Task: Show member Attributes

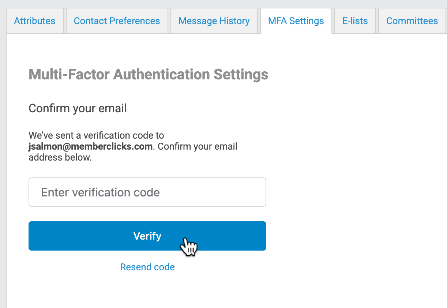Action: coord(35,21)
